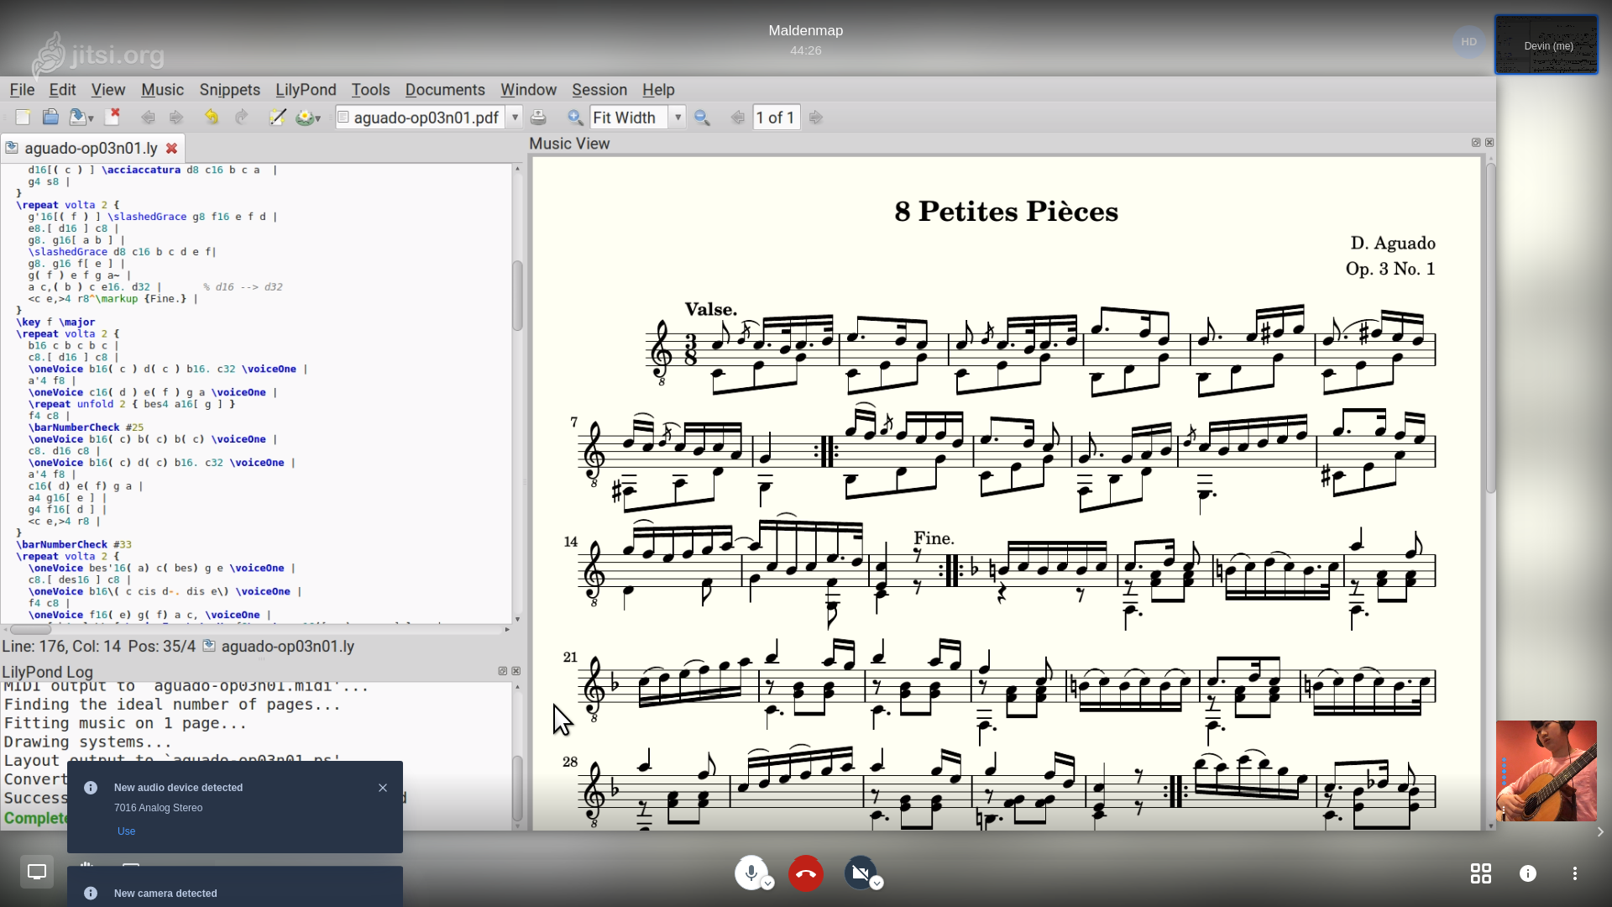This screenshot has width=1612, height=907.
Task: Turn on the camera in Jitsi
Action: pos(860,873)
